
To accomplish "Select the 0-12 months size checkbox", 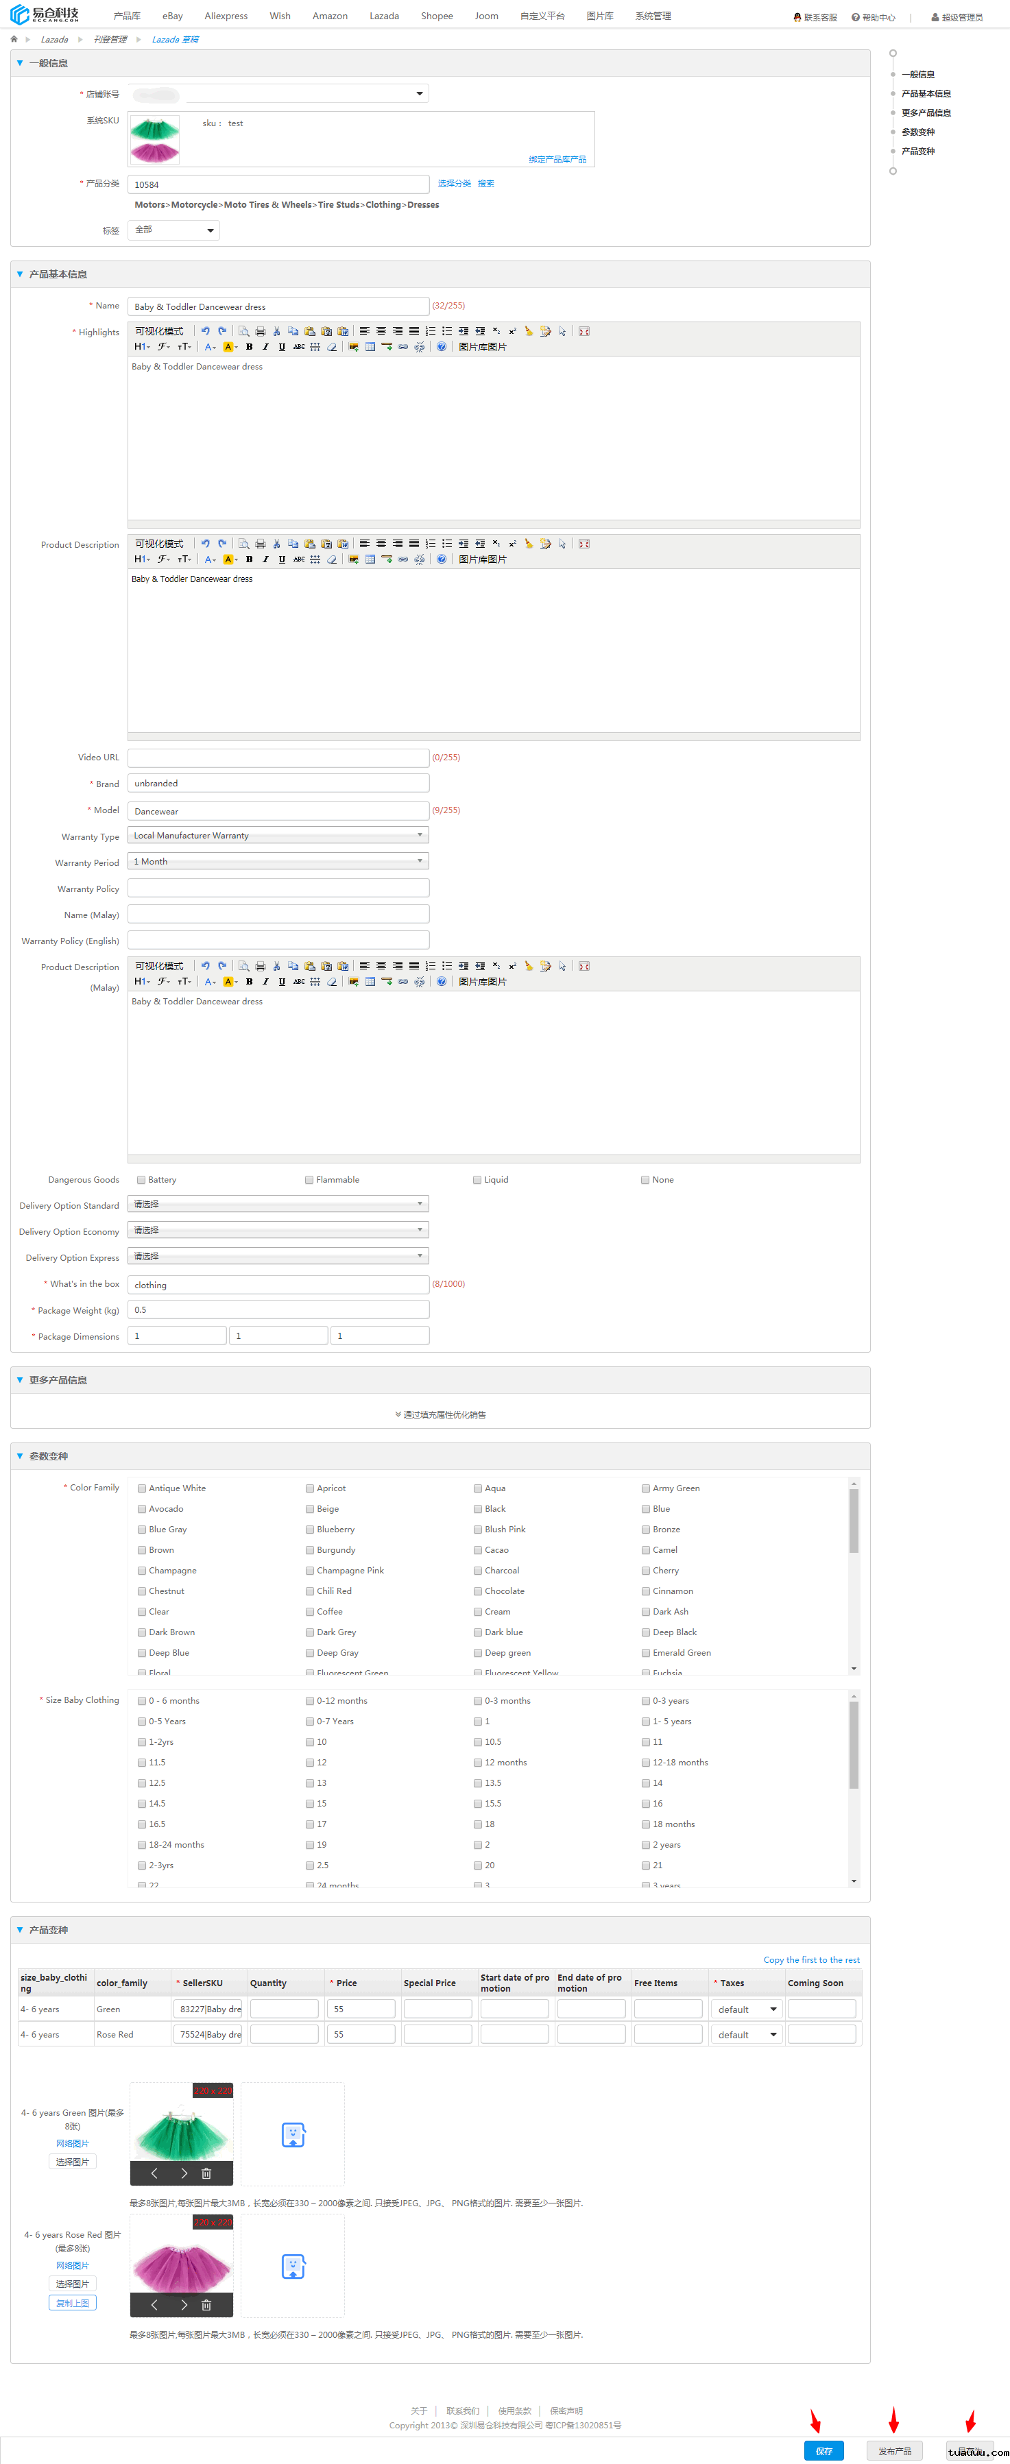I will pos(310,1701).
